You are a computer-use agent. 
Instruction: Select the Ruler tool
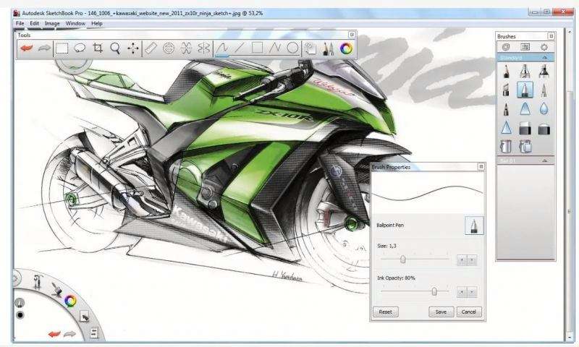(151, 48)
